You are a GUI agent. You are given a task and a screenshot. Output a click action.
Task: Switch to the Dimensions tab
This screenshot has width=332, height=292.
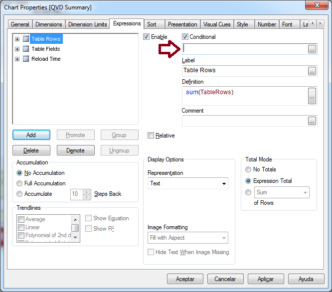49,24
